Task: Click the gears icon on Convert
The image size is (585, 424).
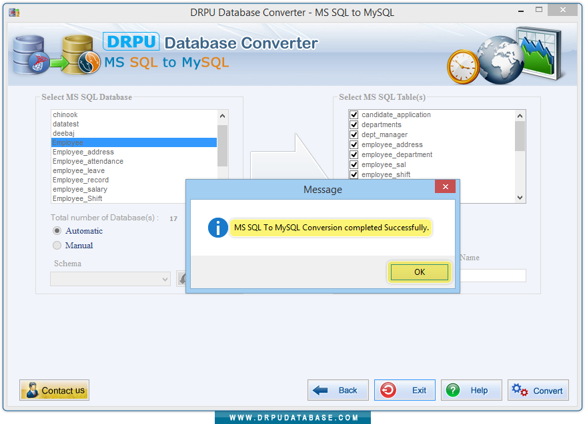Action: (520, 390)
